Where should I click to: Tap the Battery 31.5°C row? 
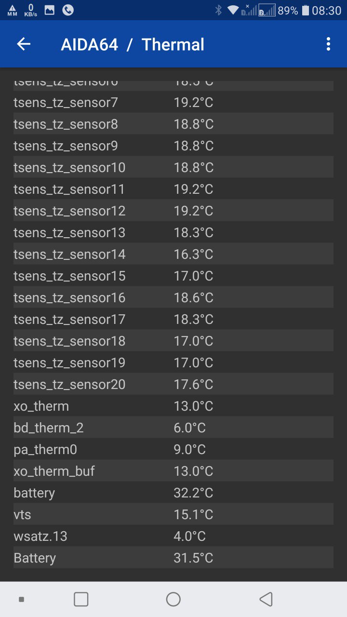pyautogui.click(x=173, y=558)
